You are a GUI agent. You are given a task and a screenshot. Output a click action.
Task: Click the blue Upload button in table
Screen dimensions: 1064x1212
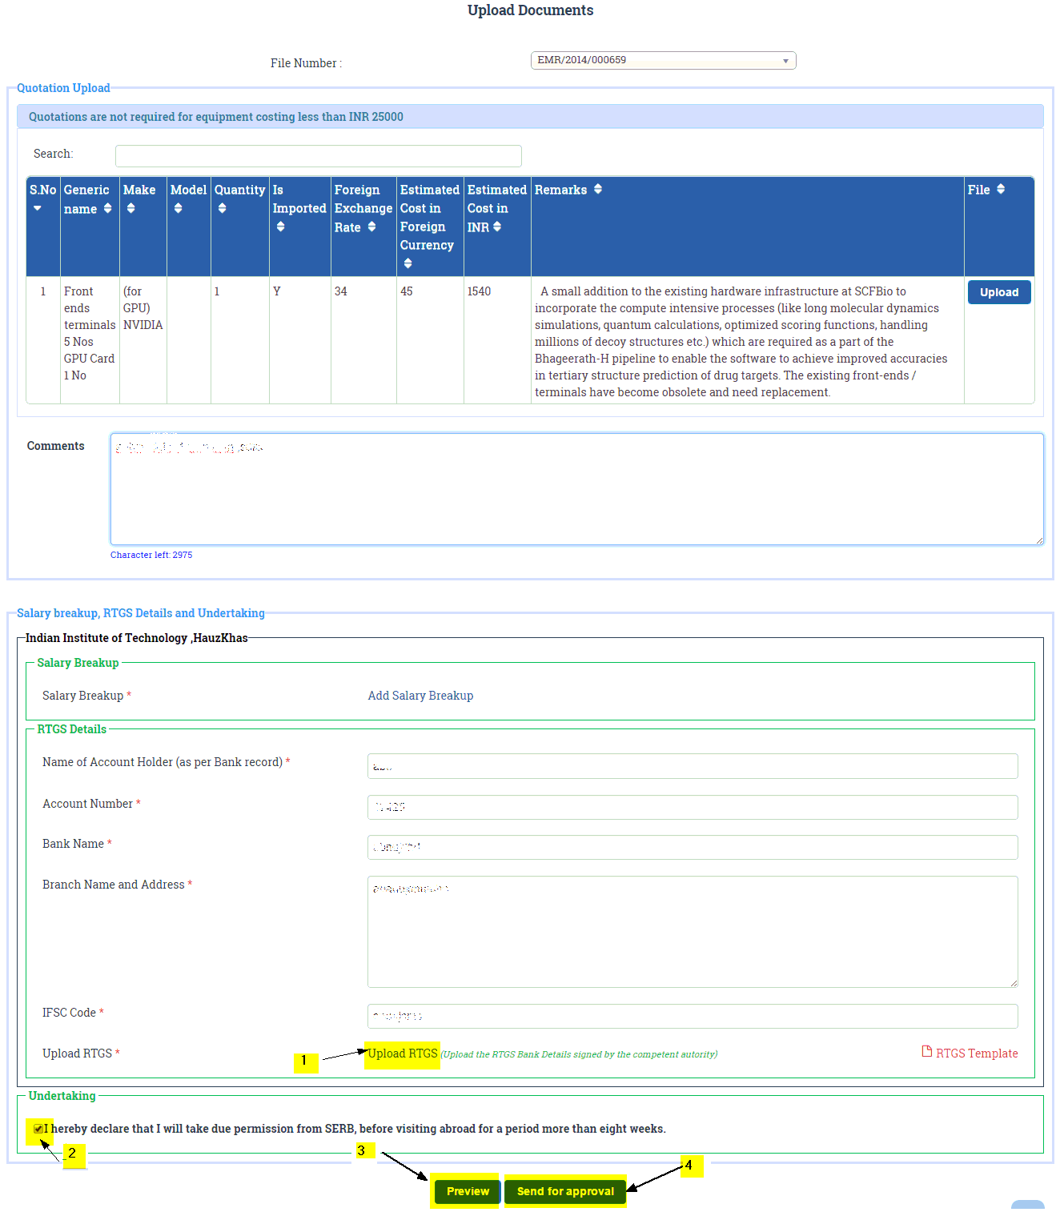tap(998, 292)
